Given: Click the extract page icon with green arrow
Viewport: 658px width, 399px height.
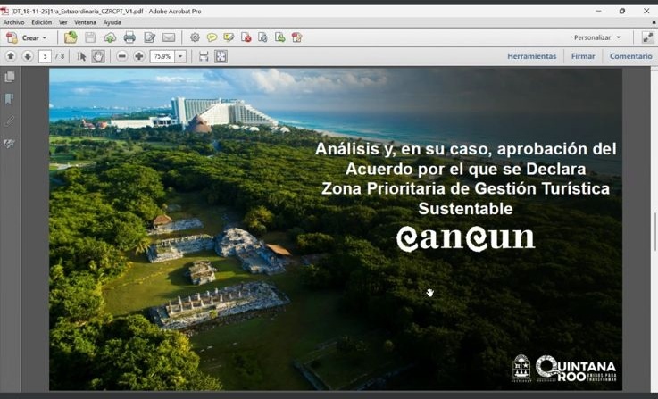Looking at the screenshot, I should coord(280,37).
